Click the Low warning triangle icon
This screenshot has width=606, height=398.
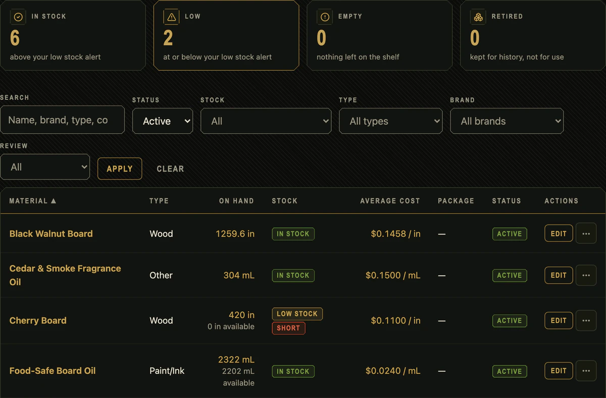(172, 17)
